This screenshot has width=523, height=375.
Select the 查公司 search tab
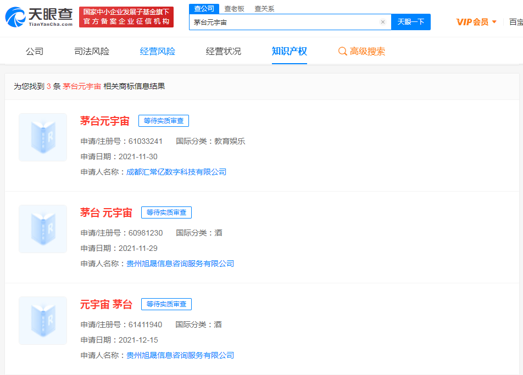point(204,9)
